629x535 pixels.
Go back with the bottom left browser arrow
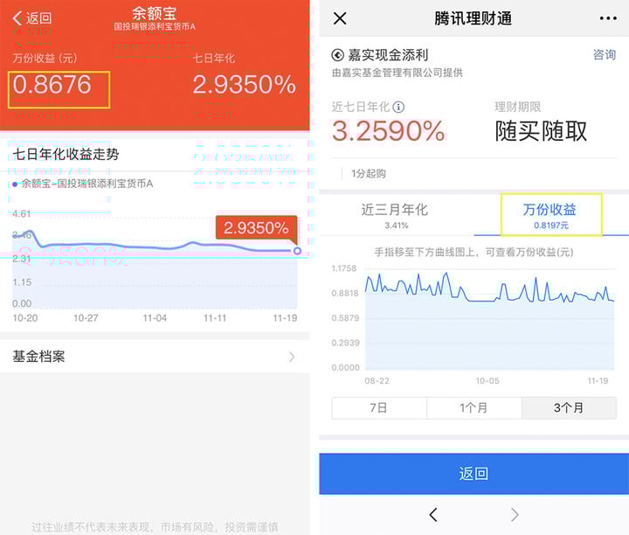point(432,515)
